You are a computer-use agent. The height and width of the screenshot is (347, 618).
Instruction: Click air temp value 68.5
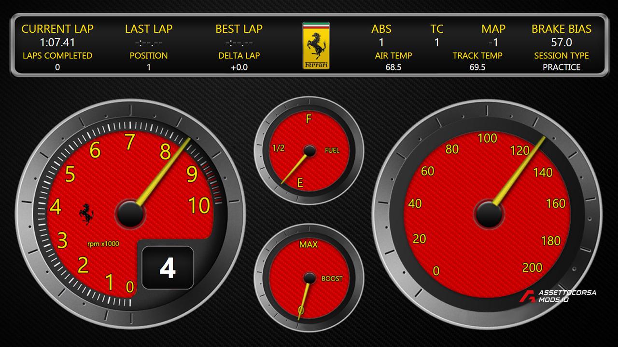coord(393,67)
